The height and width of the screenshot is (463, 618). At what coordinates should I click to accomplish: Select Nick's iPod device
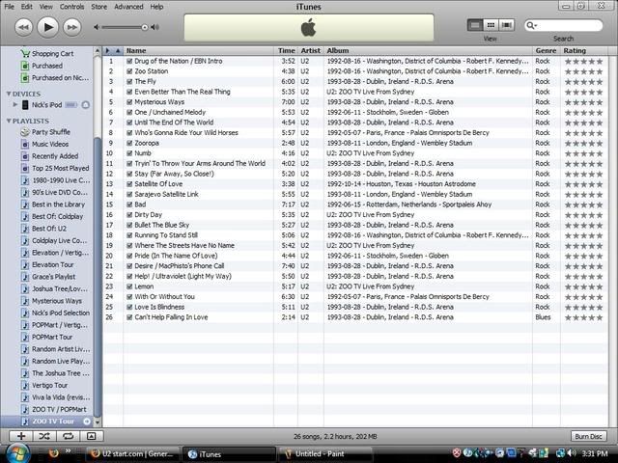pos(46,105)
